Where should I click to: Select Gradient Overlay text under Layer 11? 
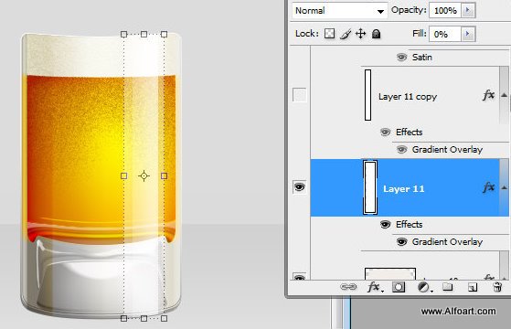[447, 241]
